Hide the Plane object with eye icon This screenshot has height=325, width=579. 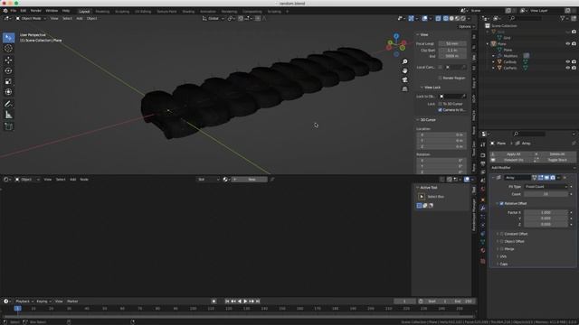(568, 43)
